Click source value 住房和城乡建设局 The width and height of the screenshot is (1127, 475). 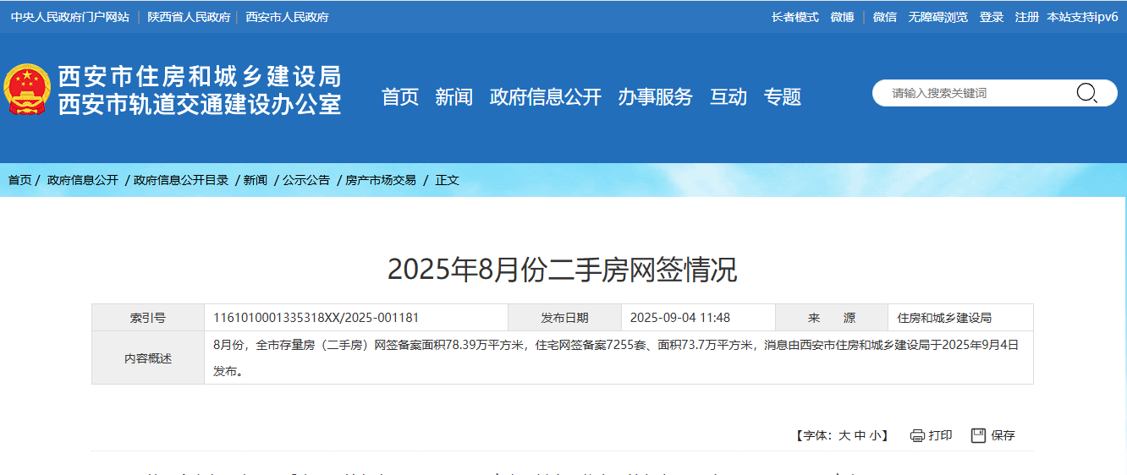944,318
